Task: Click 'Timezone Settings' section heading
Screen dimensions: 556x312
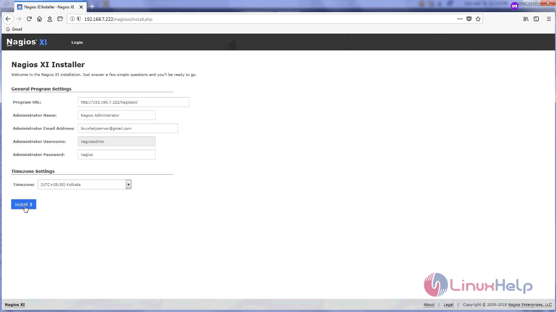Action: tap(33, 171)
